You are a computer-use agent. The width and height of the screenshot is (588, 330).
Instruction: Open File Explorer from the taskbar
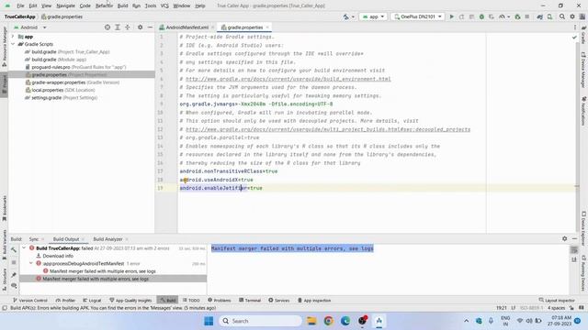click(x=311, y=321)
